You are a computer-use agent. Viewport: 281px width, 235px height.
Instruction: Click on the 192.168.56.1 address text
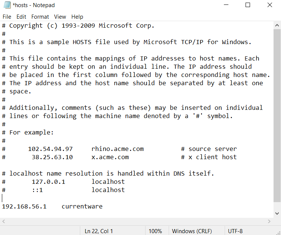24,207
